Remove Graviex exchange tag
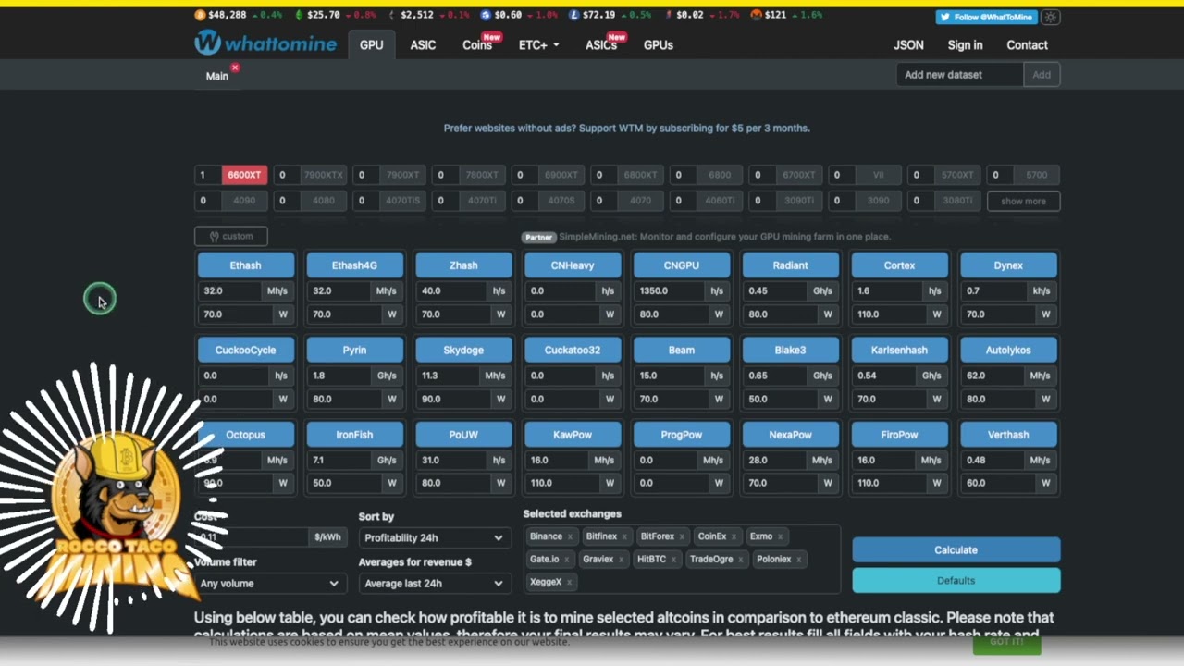Image resolution: width=1184 pixels, height=666 pixels. [621, 560]
